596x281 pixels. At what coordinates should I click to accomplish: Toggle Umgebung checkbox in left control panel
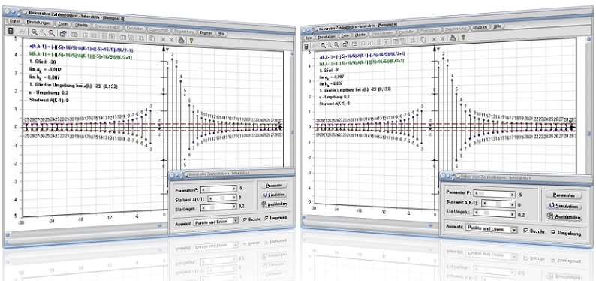point(266,218)
